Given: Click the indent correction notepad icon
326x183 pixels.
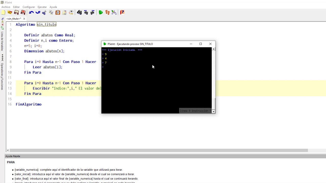Looking at the screenshot, I should tap(64, 12).
